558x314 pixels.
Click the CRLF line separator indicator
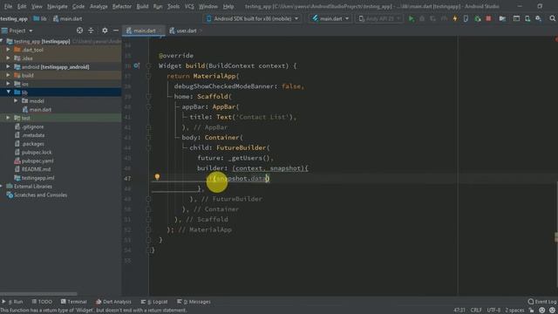pyautogui.click(x=476, y=311)
